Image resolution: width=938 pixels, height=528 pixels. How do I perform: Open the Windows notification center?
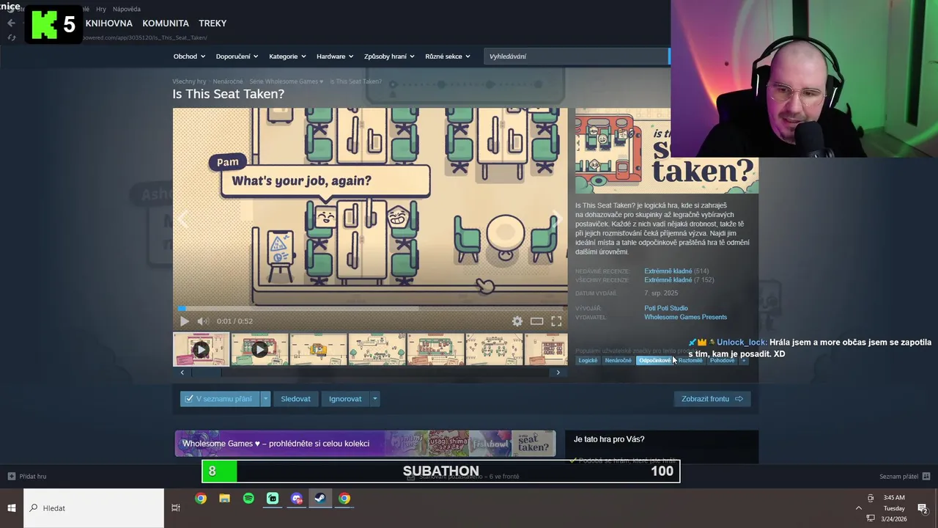(923, 508)
